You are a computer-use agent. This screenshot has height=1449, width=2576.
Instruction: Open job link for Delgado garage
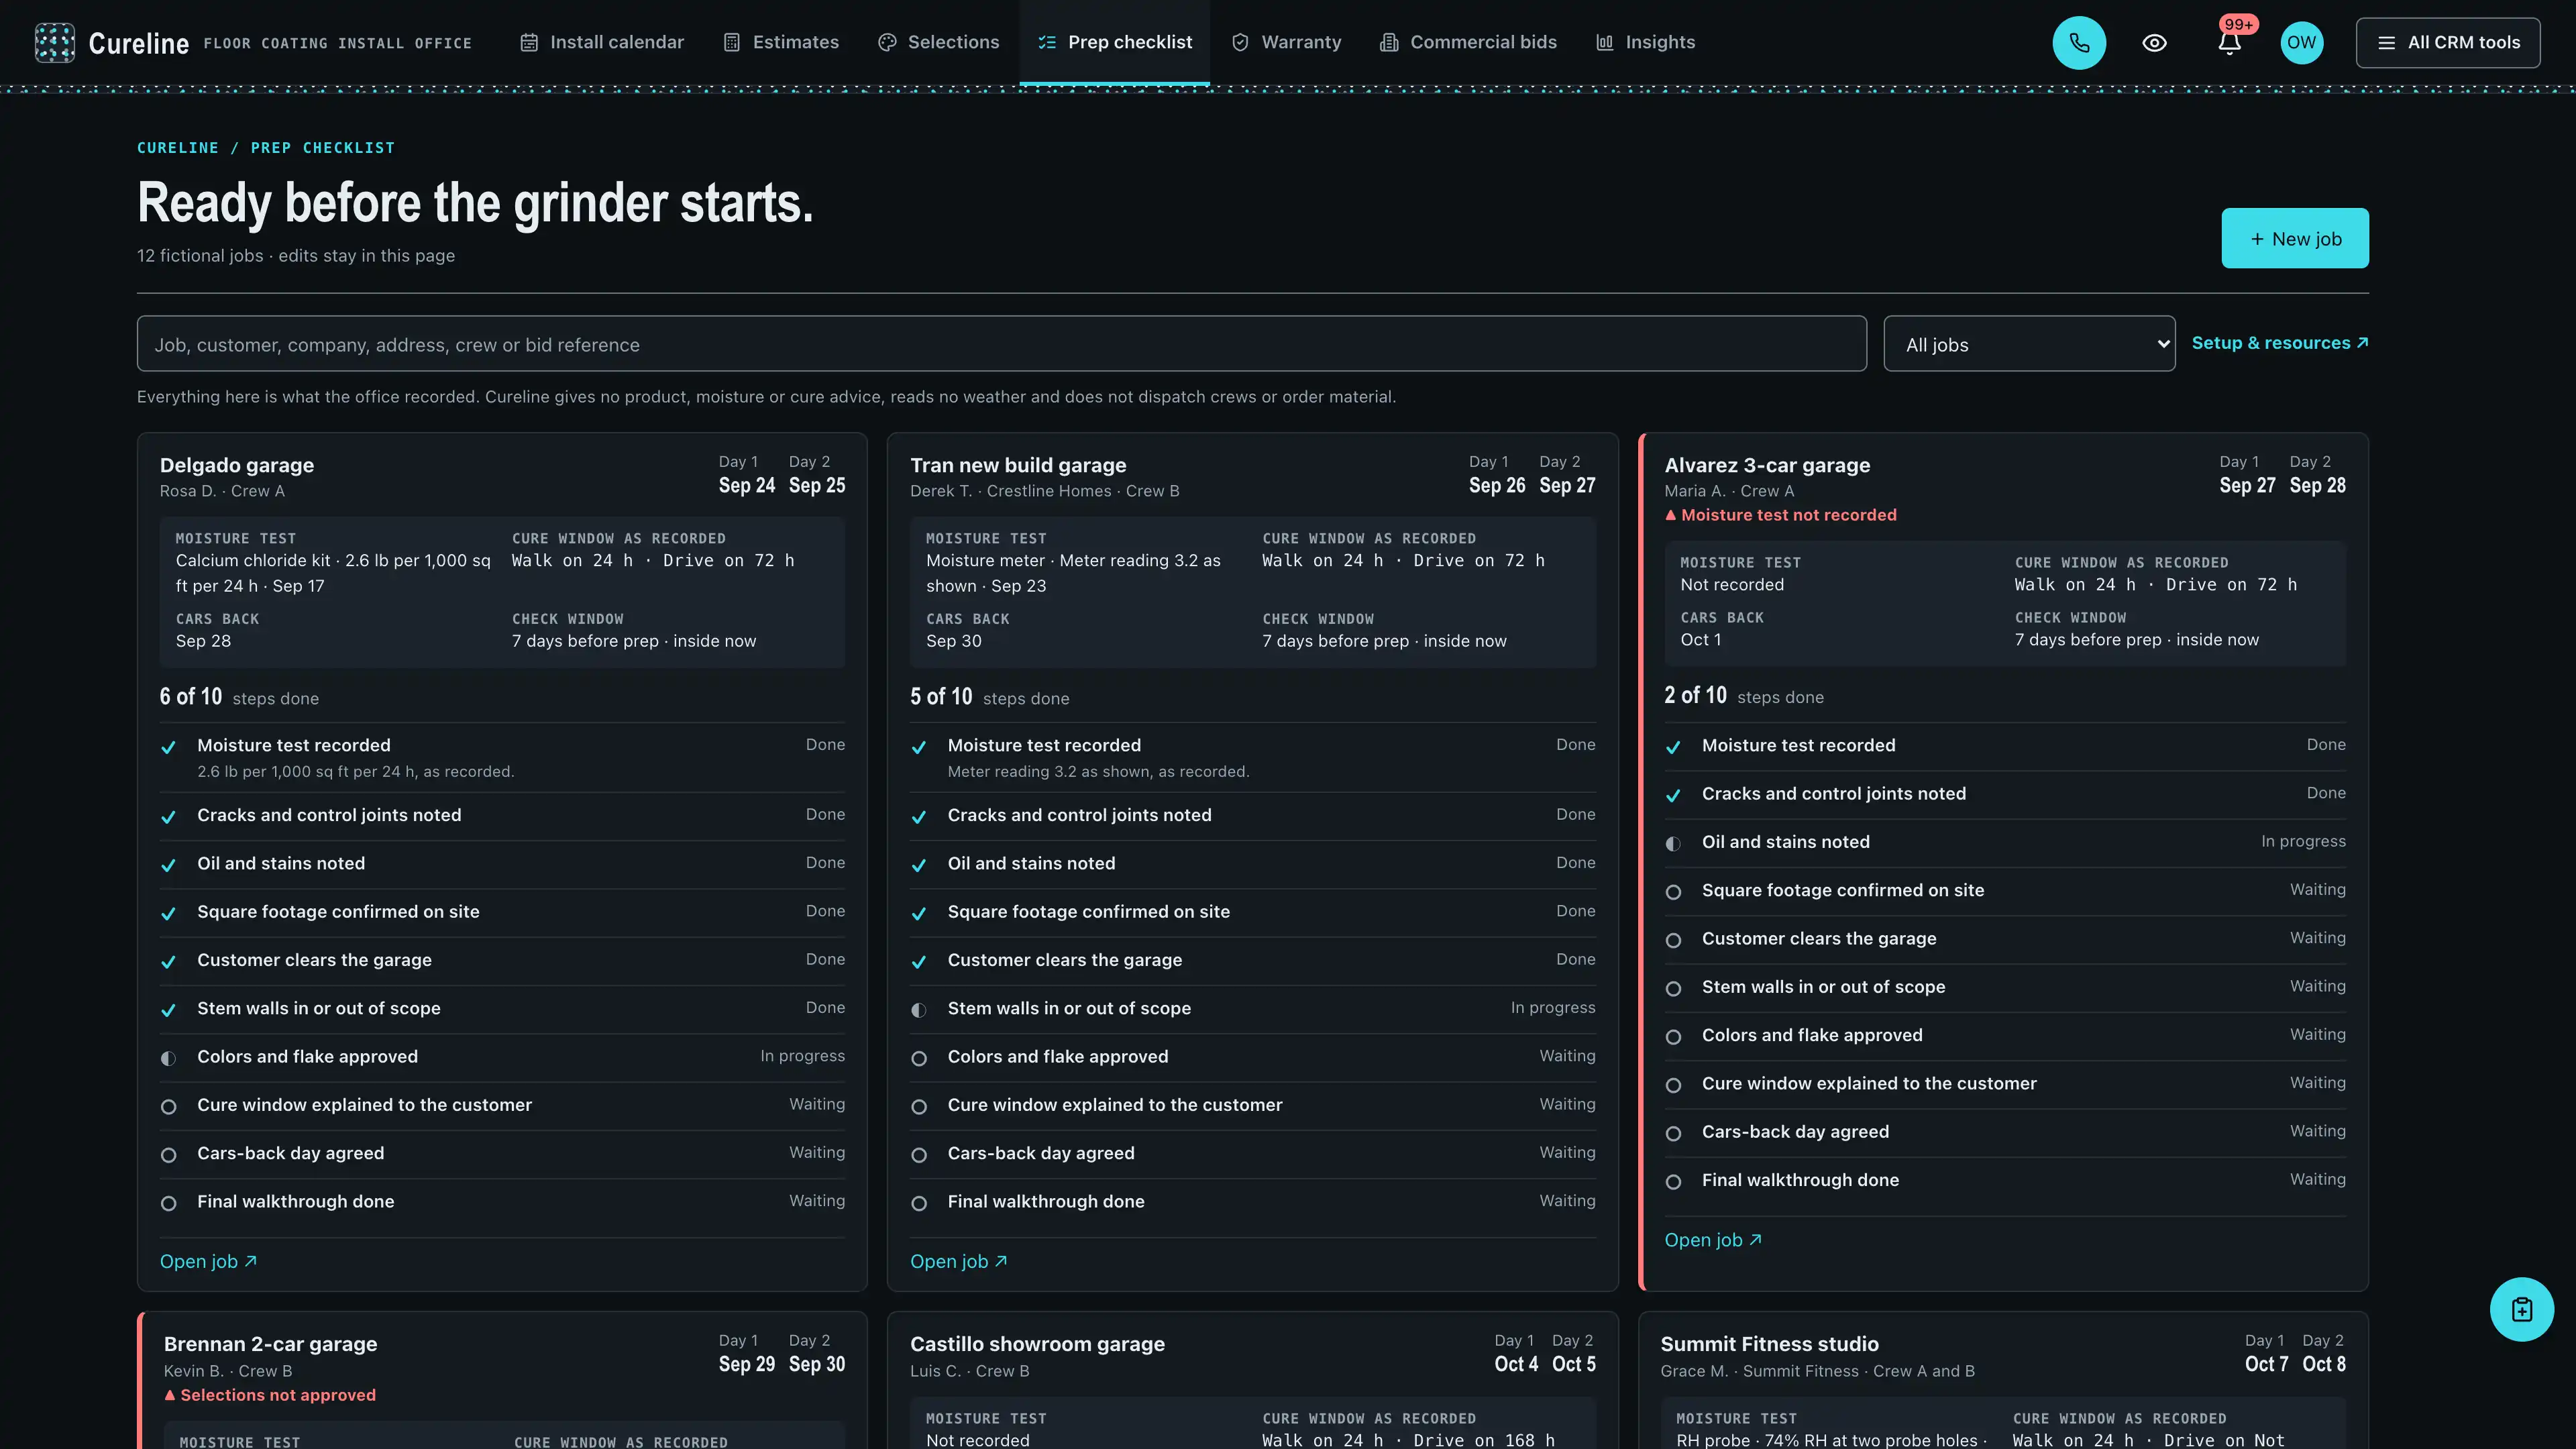pos(208,1261)
